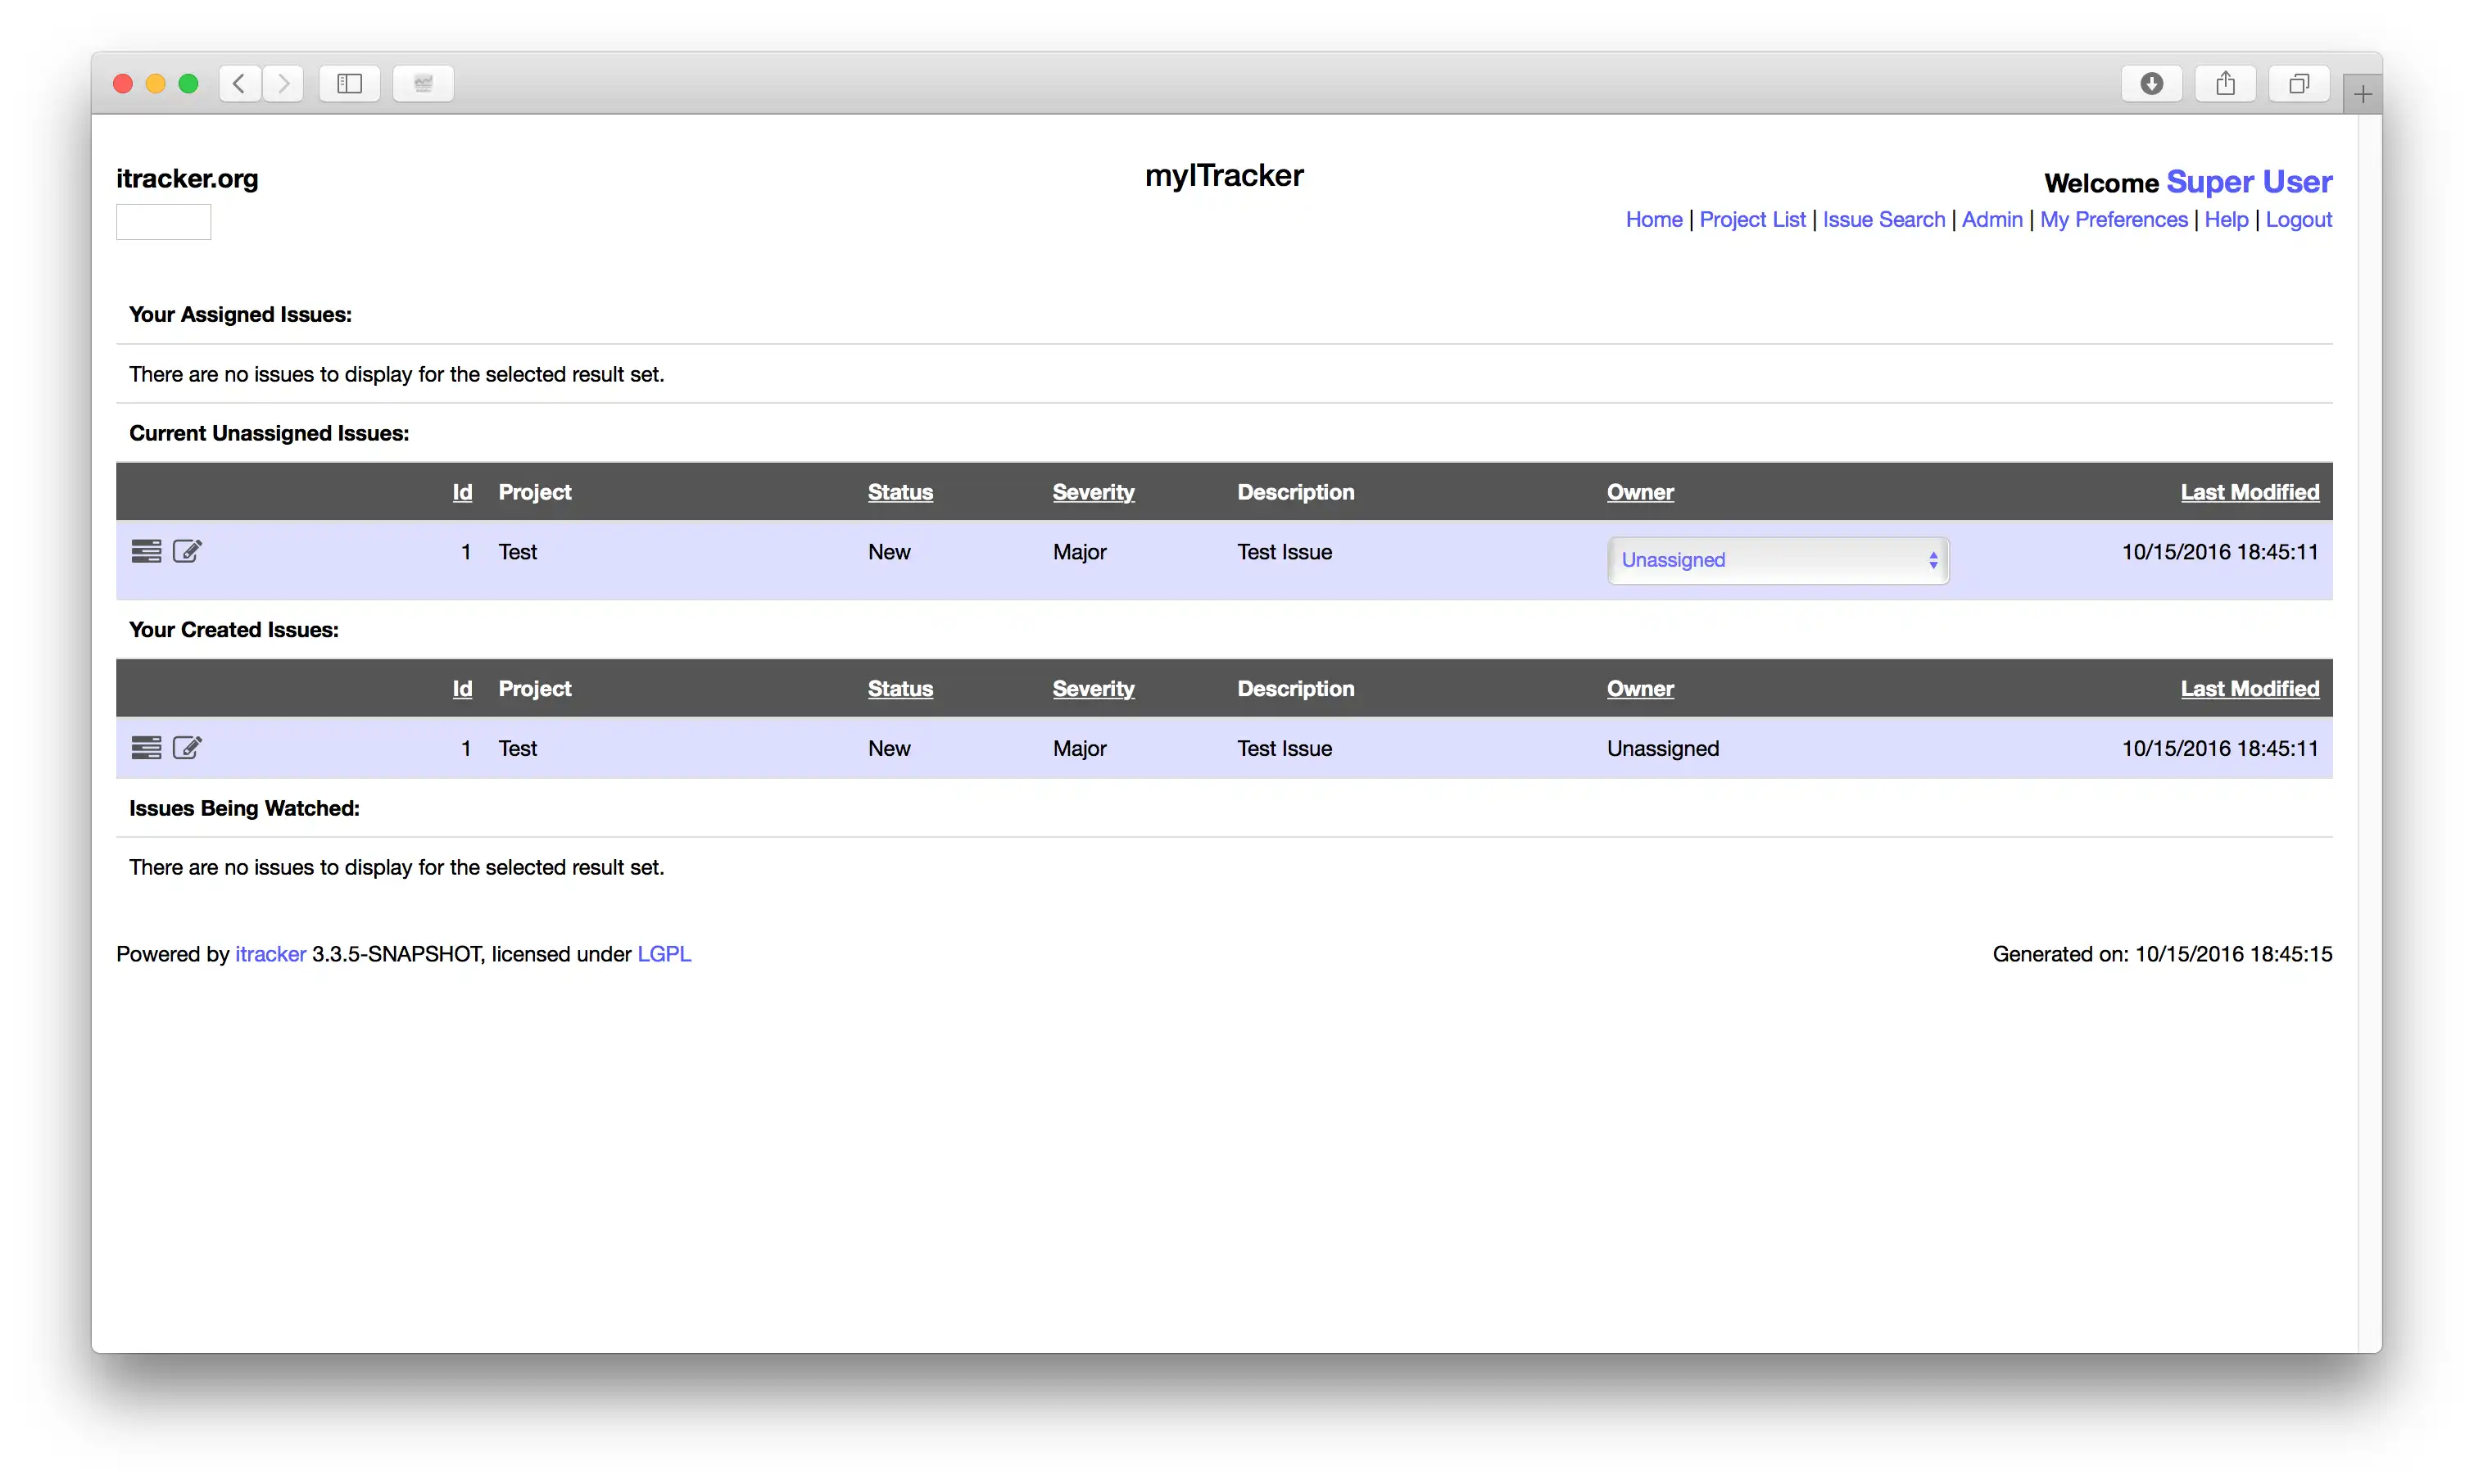Open the Owner dropdown for issue 1

click(x=1773, y=560)
